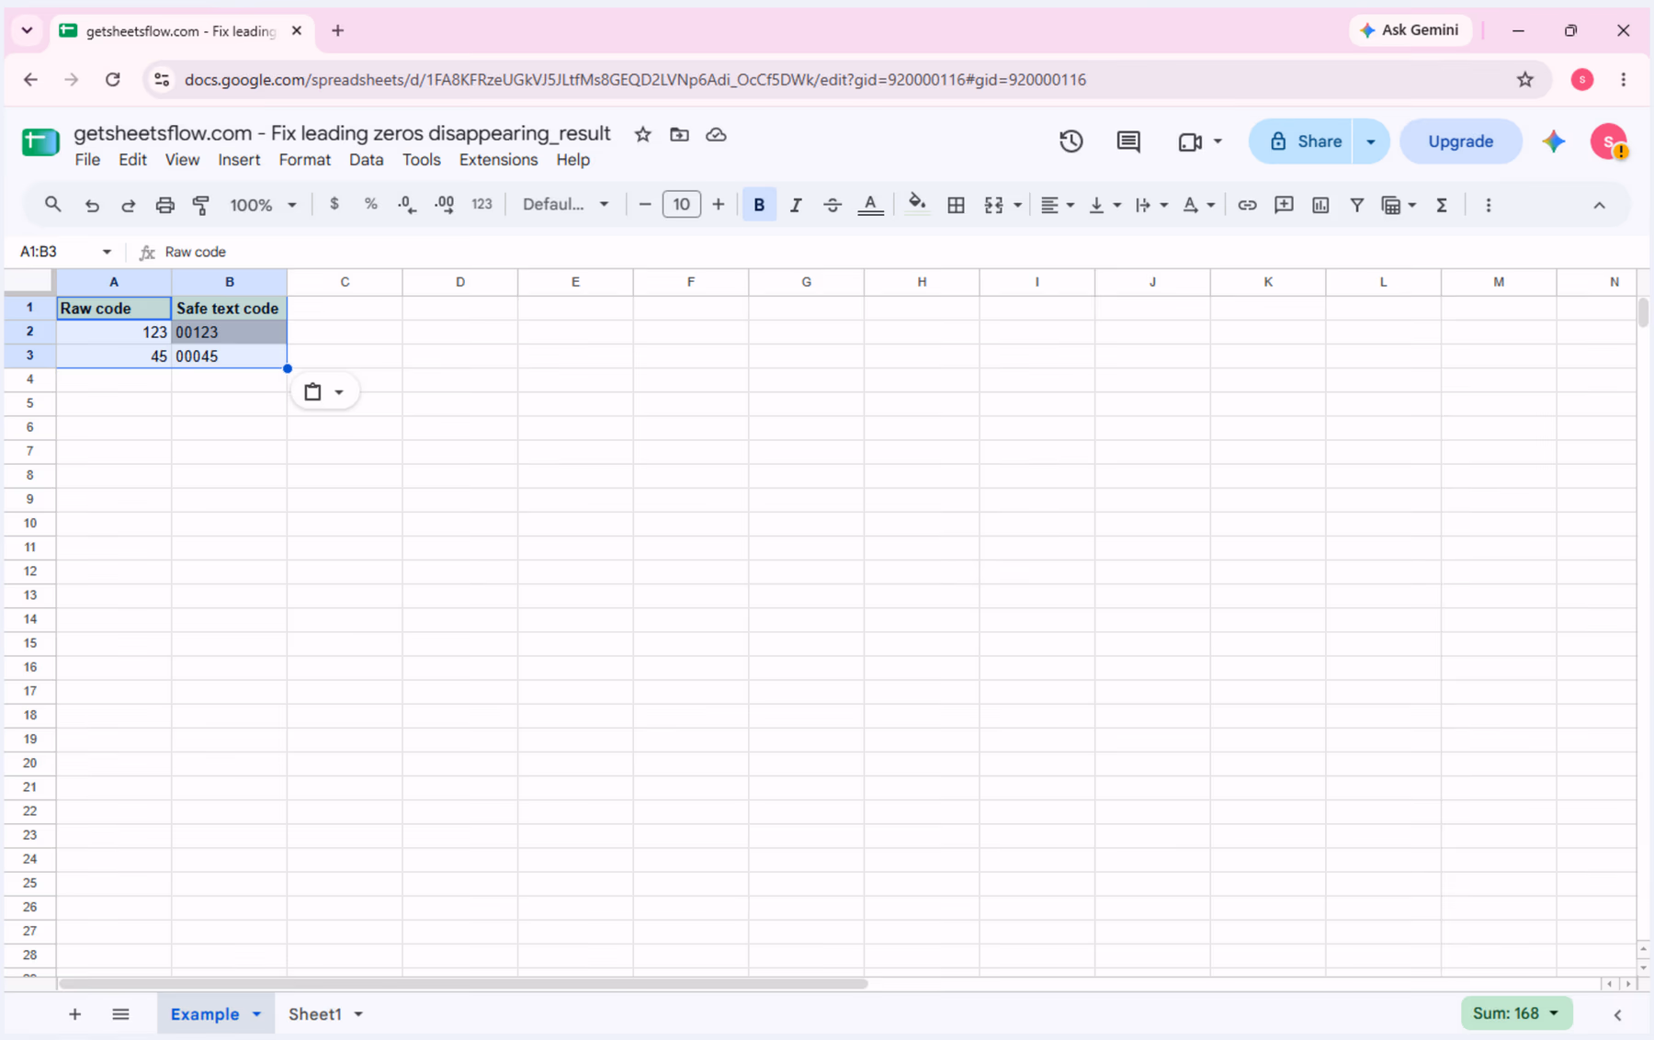Viewport: 1654px width, 1040px height.
Task: Add a new sheet with plus button
Action: point(75,1014)
